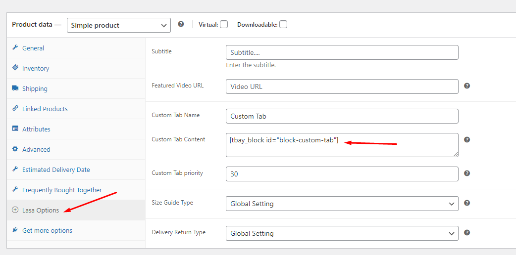Click help icon beside Custom Tab Content
This screenshot has width=516, height=255.
[x=467, y=139]
